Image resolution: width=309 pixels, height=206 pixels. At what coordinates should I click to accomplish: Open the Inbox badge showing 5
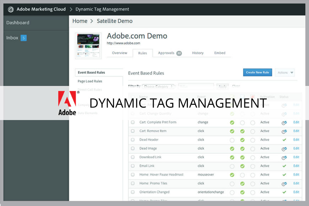click(24, 38)
